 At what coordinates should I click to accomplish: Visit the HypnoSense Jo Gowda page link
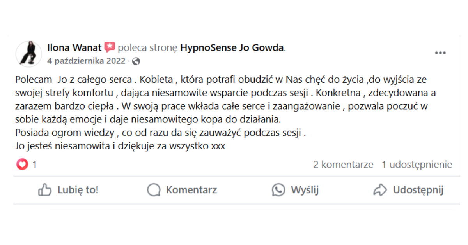(x=232, y=48)
